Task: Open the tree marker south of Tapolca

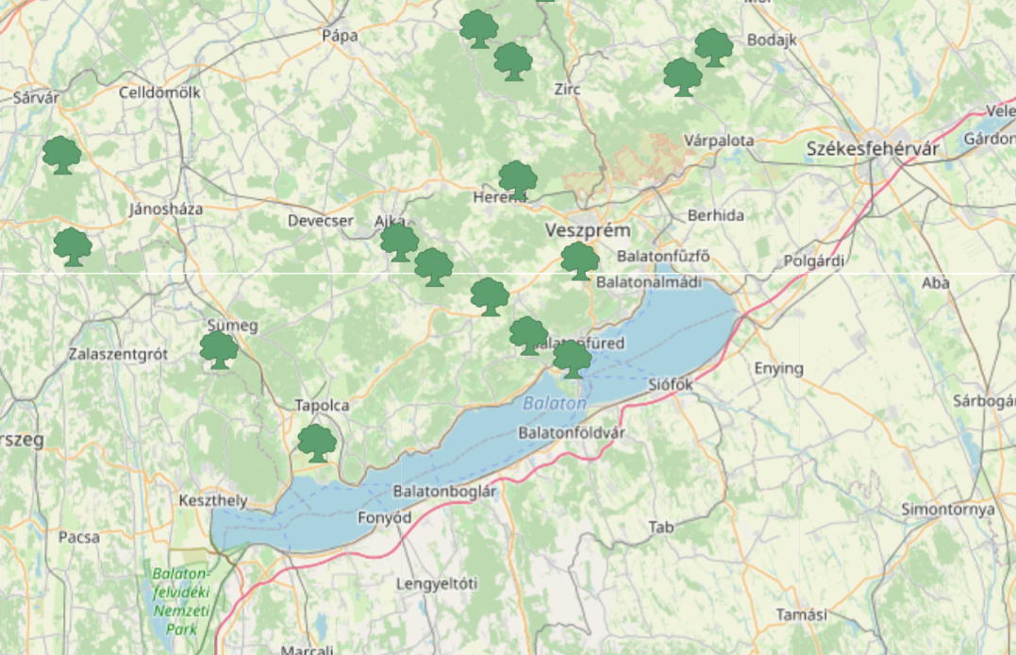Action: coord(317,443)
